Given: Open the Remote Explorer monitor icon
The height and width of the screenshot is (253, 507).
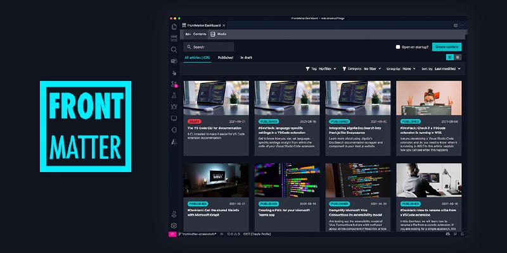Looking at the screenshot, I should click(x=174, y=118).
